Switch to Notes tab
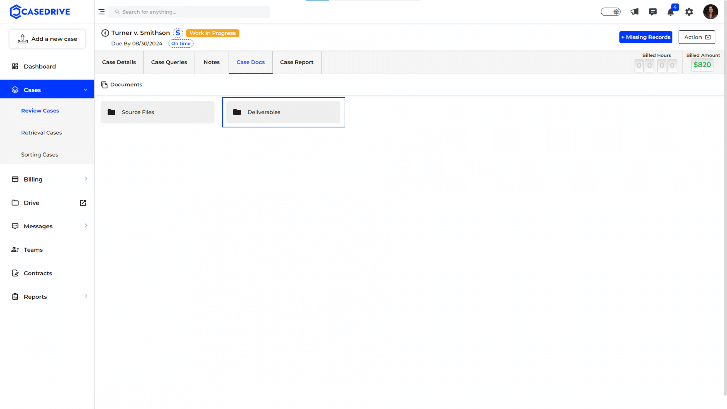Image resolution: width=727 pixels, height=409 pixels. [212, 62]
